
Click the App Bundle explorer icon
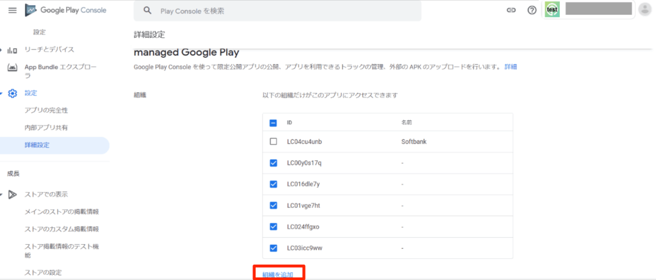[x=13, y=67]
